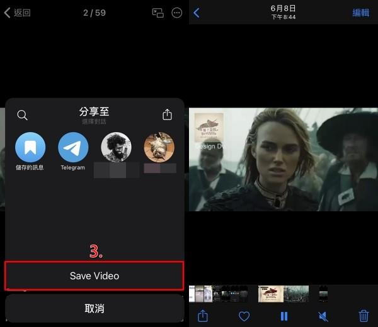Pause the playing video
Screen dimensions: 378x327
click(283, 316)
